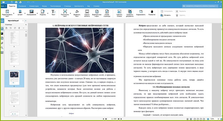Switch to the Вид tab
223x121 pixels.
(89, 6)
